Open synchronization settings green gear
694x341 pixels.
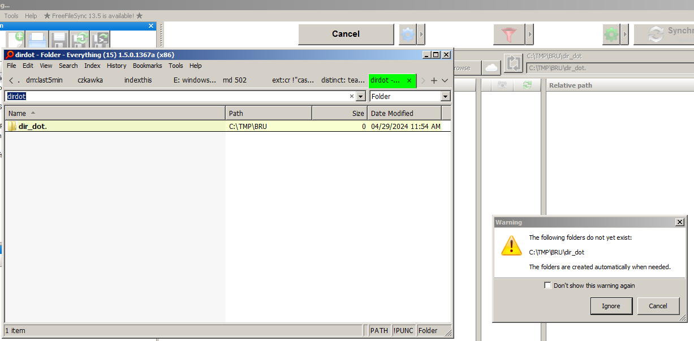(611, 34)
